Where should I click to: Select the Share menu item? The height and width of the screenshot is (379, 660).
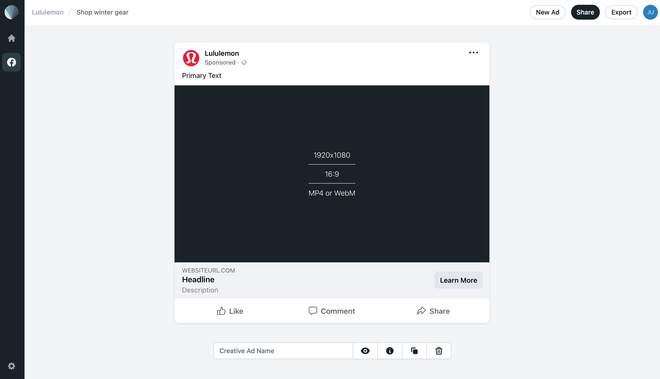(x=585, y=12)
